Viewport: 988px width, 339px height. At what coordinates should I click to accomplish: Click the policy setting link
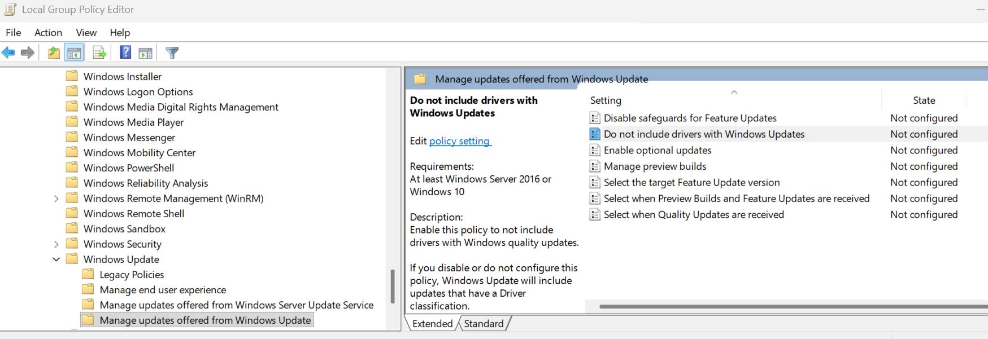[x=460, y=141]
